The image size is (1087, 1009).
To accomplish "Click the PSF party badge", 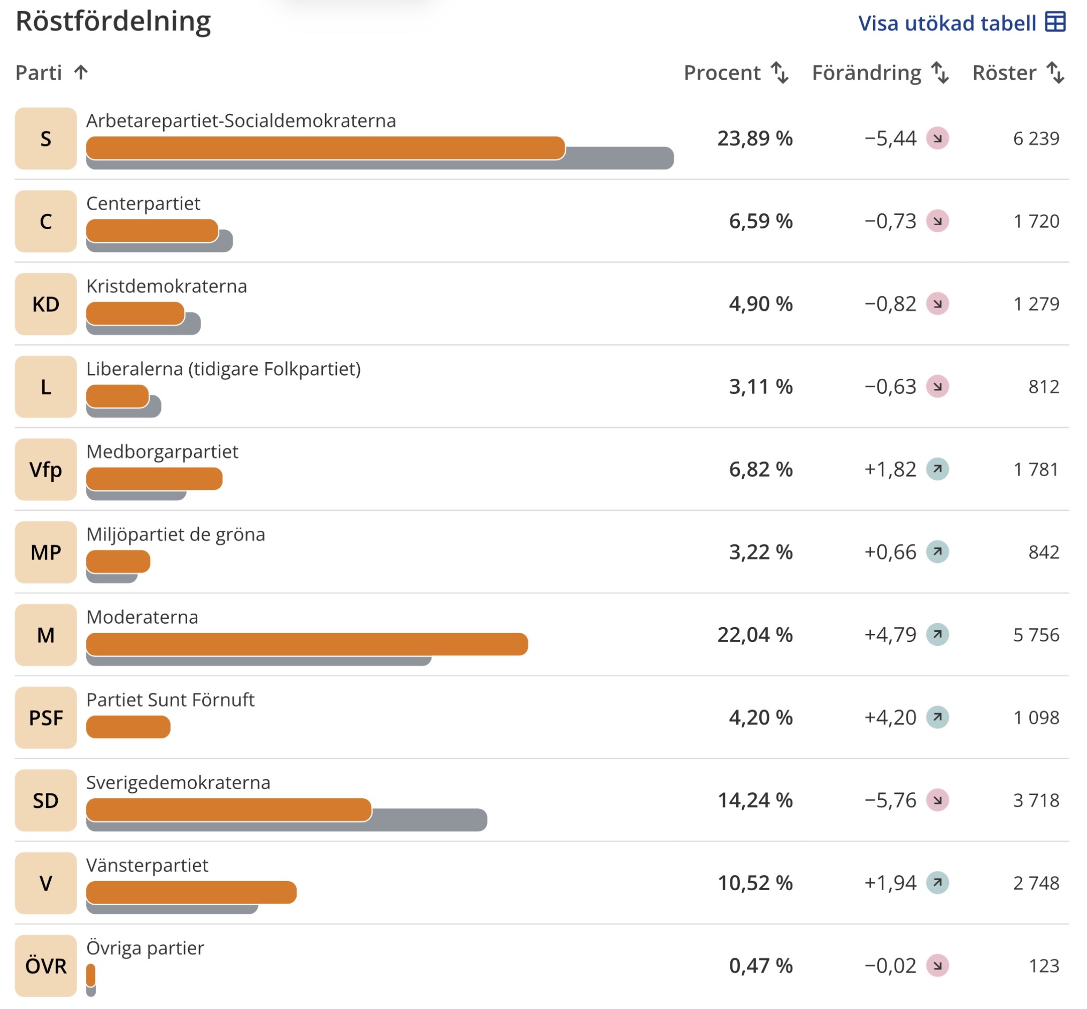I will [x=46, y=717].
